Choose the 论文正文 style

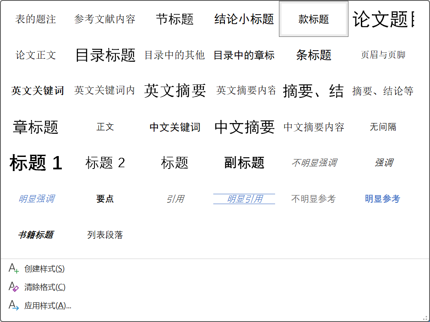pyautogui.click(x=36, y=55)
